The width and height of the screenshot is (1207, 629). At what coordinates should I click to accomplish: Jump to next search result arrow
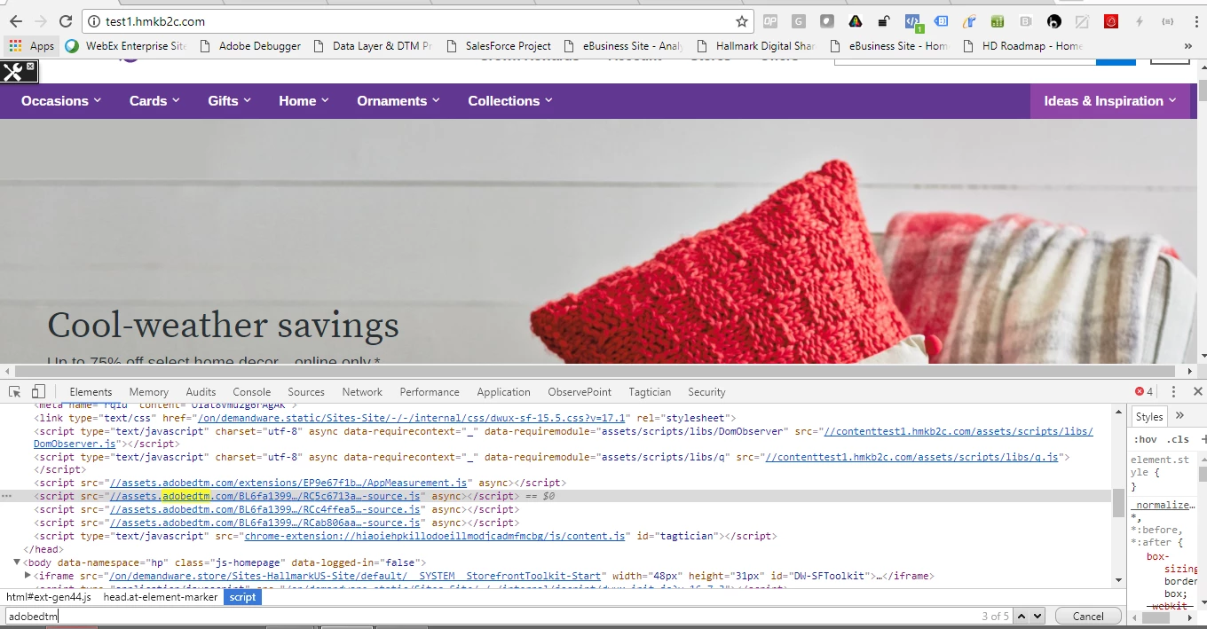click(x=1037, y=616)
